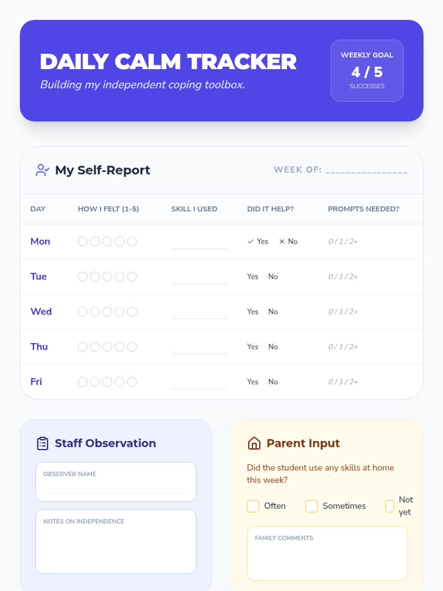Viewport: 443px width, 591px height.
Task: Click the Weekly Goal successes badge
Action: coord(367,71)
